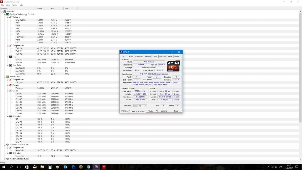Open the View menu in HWMonitor
The width and height of the screenshot is (302, 170).
[x=8, y=5]
